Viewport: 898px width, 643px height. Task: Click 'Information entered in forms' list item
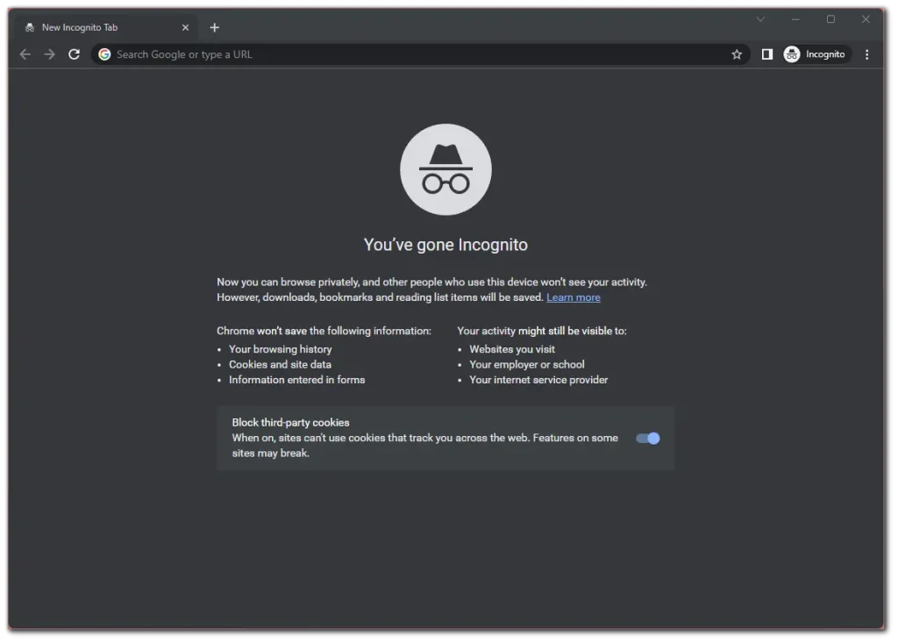296,380
